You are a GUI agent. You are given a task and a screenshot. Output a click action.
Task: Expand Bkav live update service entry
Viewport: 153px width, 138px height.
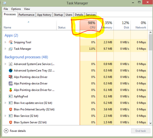tap(5, 103)
